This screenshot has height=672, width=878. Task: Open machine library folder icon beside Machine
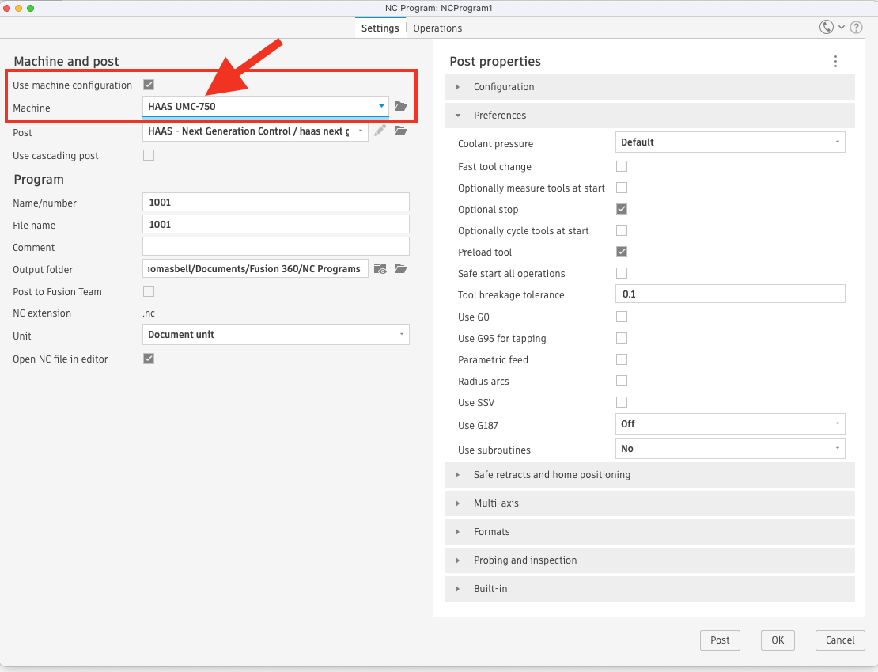[400, 106]
